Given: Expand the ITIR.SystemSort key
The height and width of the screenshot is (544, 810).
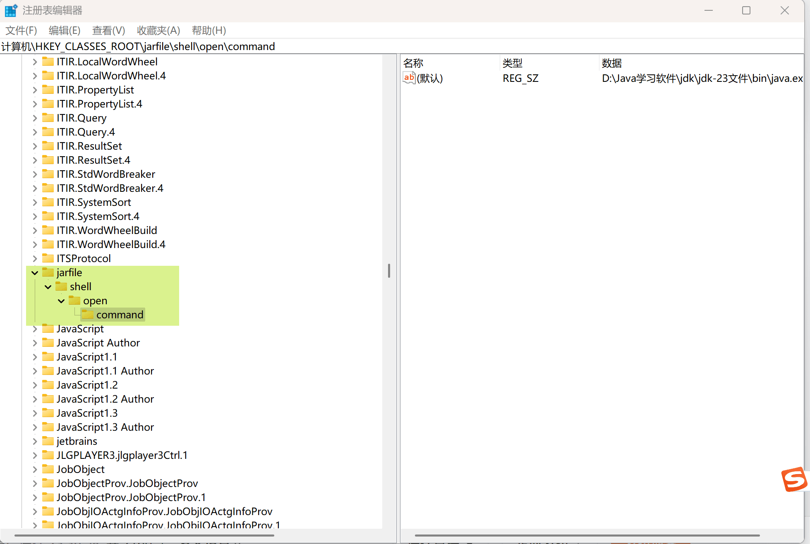Looking at the screenshot, I should click(35, 203).
